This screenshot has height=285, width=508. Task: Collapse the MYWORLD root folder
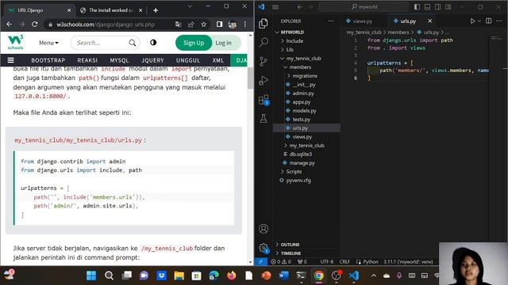277,32
